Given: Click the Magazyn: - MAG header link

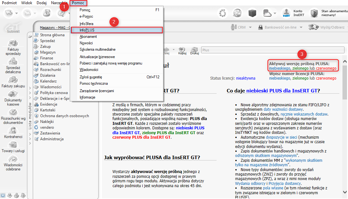Looking at the screenshot, I should point(55,28).
